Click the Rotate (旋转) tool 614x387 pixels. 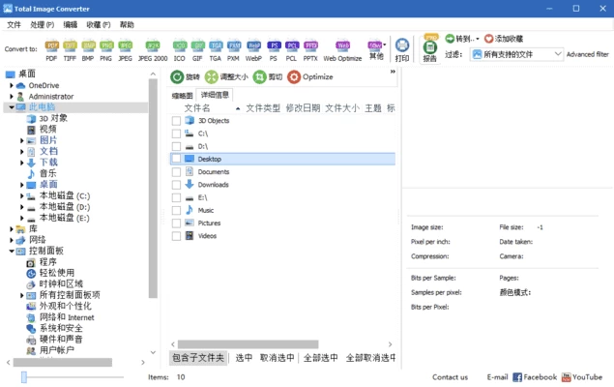(185, 76)
